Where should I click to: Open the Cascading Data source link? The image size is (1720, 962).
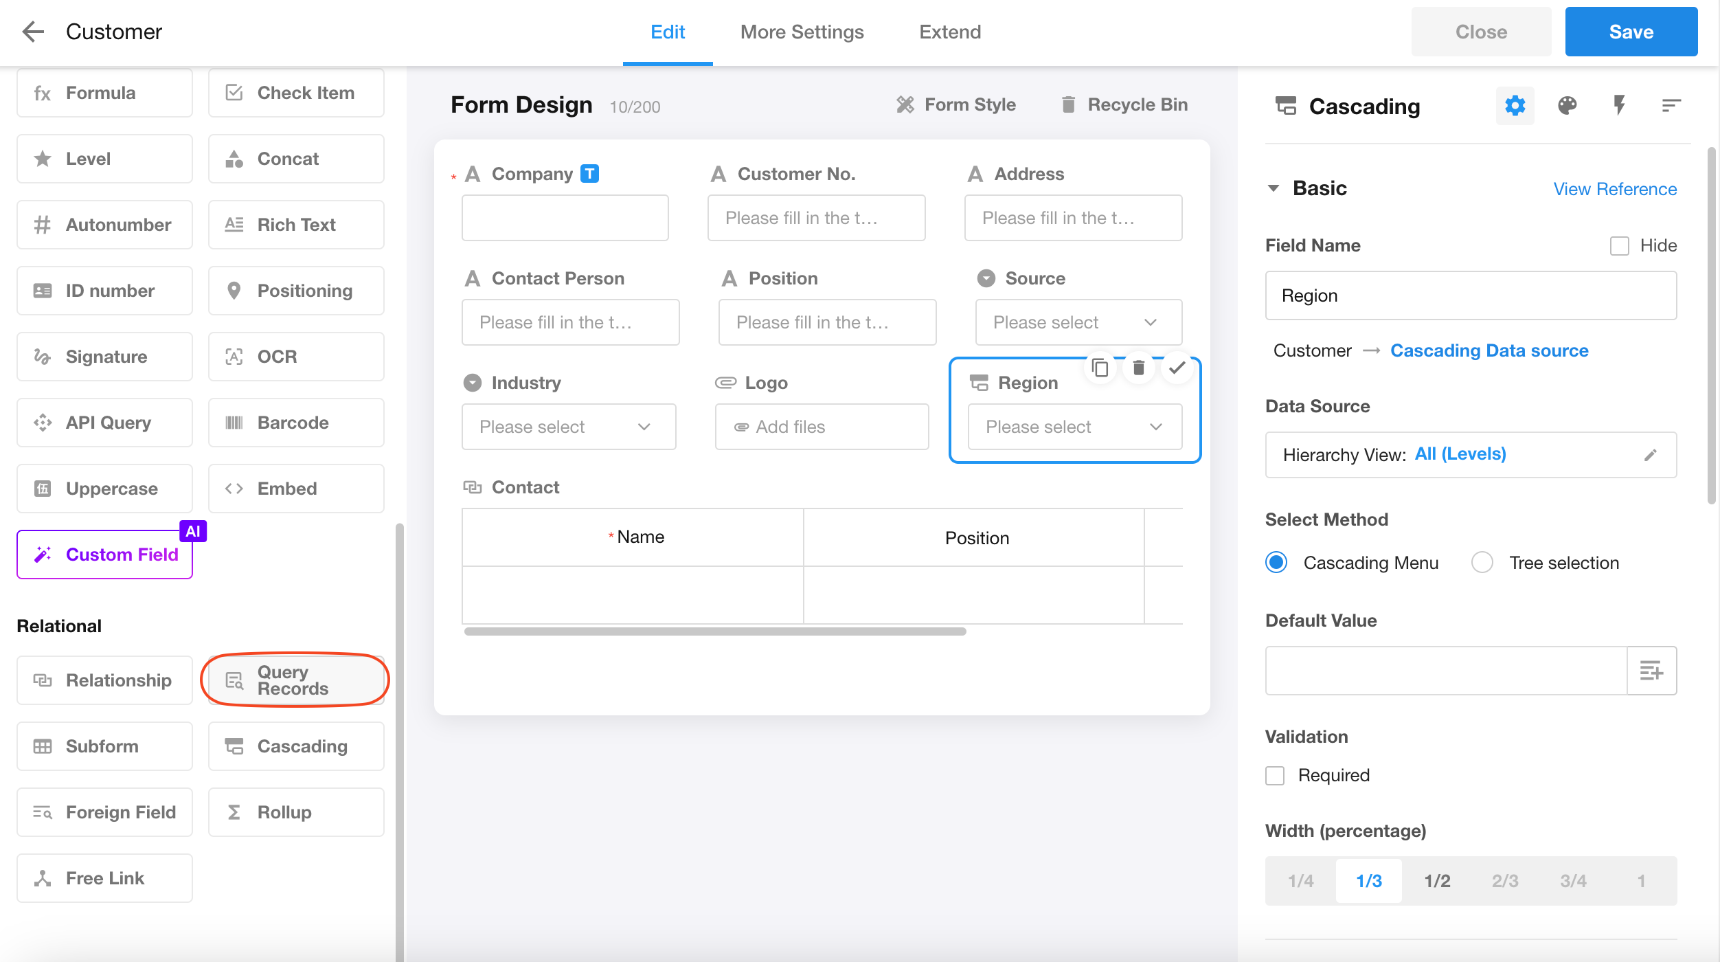1489,350
